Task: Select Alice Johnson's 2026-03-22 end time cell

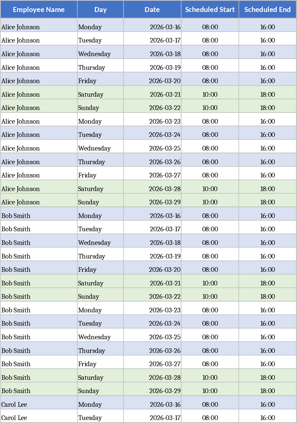Action: pyautogui.click(x=267, y=108)
